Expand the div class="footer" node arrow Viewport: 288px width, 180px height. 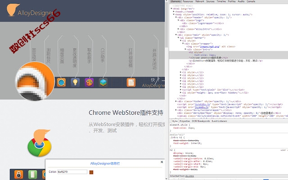pos(176,101)
